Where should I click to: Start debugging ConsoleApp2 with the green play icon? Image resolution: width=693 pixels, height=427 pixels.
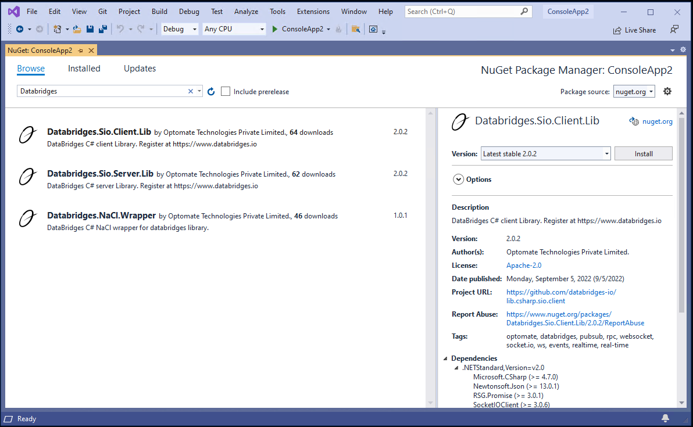(x=273, y=29)
